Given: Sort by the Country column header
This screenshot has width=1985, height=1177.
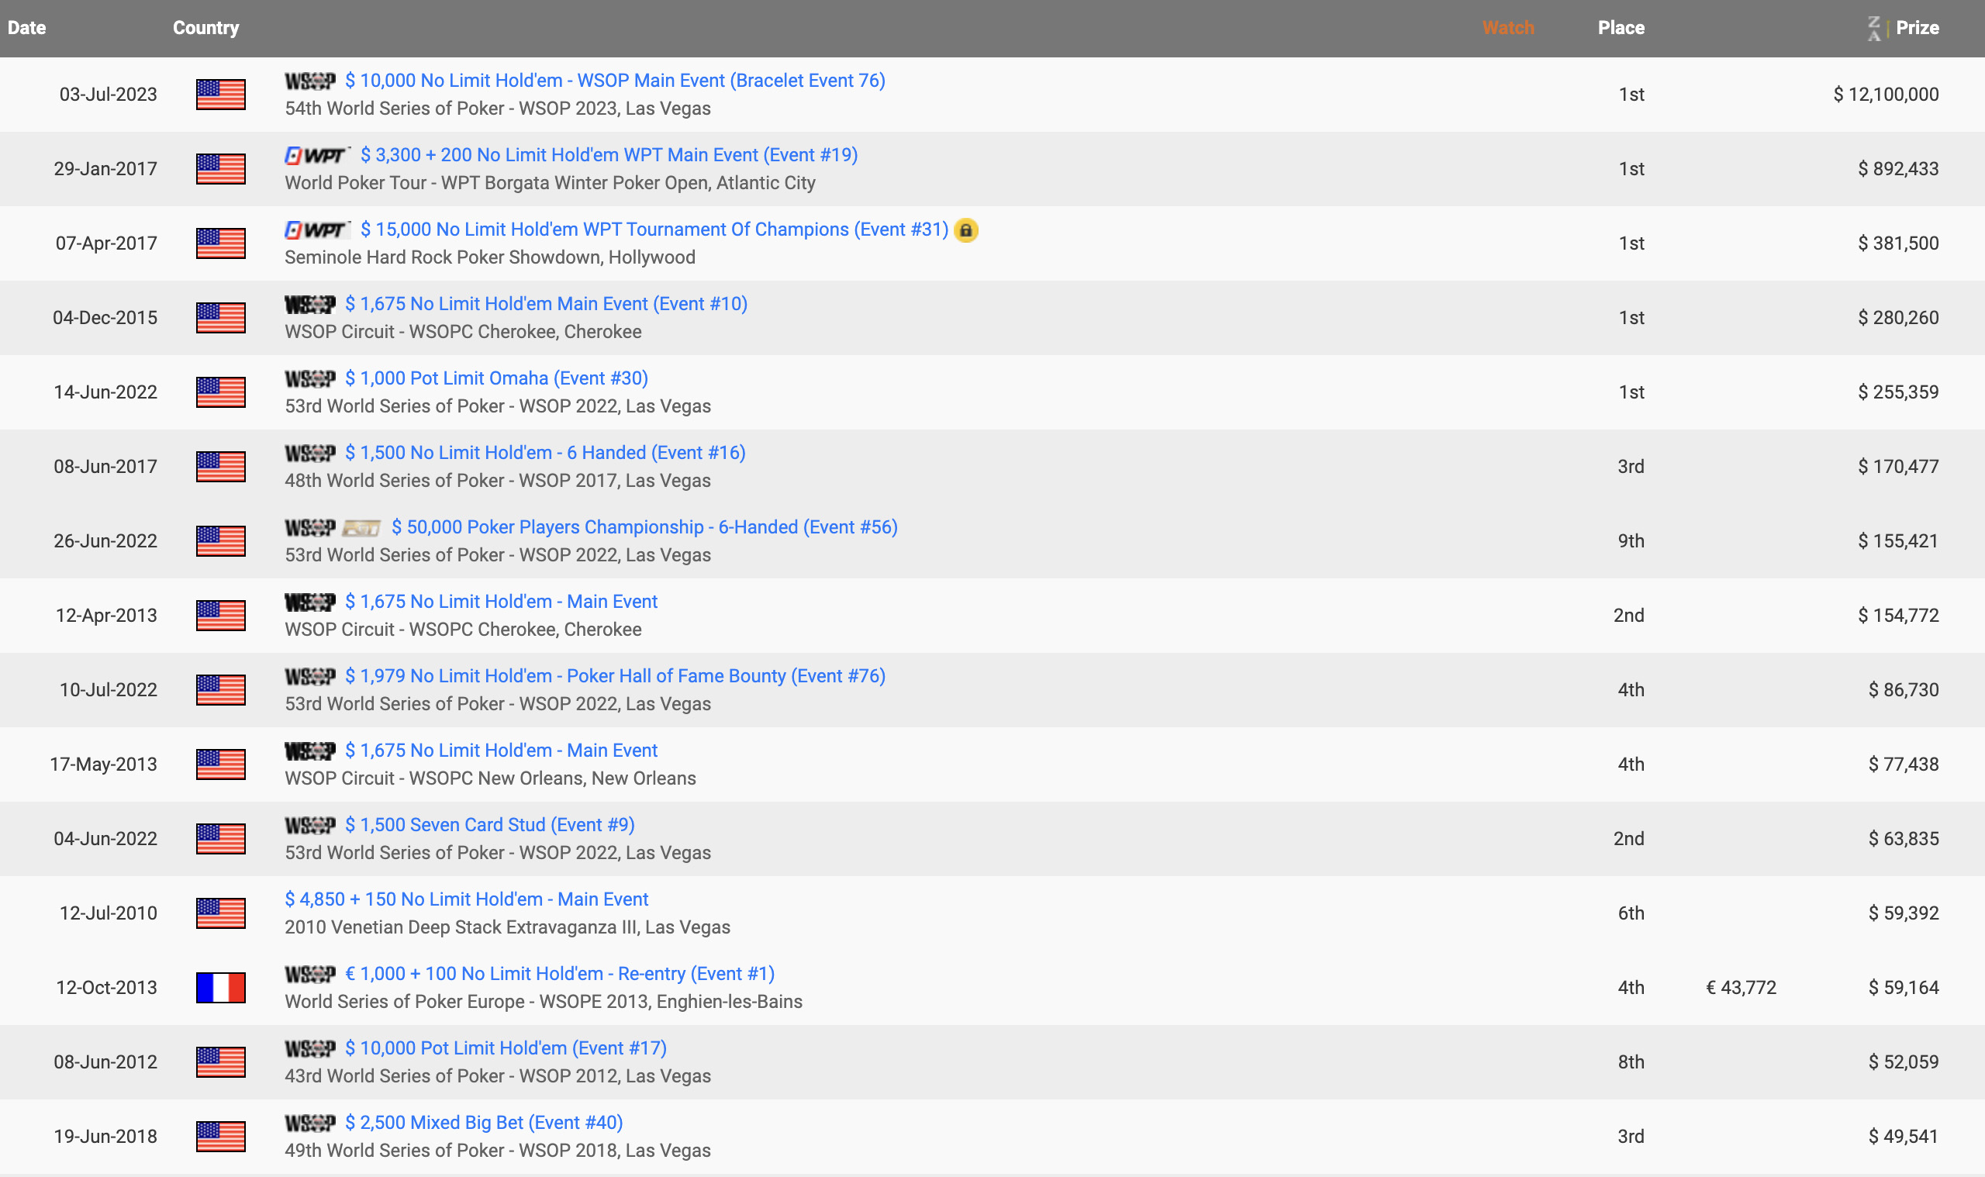Looking at the screenshot, I should (205, 28).
